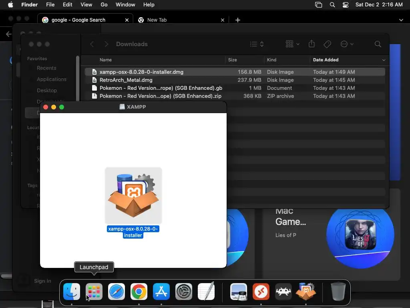The image size is (410, 308).
Task: Select the xampp-osx-8.0.28-0-installer.dmg row
Action: (x=235, y=72)
